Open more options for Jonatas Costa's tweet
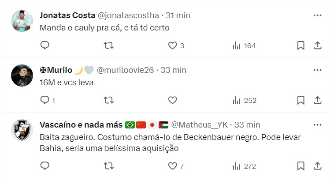Viewport: 334px width, 177px height. pos(317,15)
